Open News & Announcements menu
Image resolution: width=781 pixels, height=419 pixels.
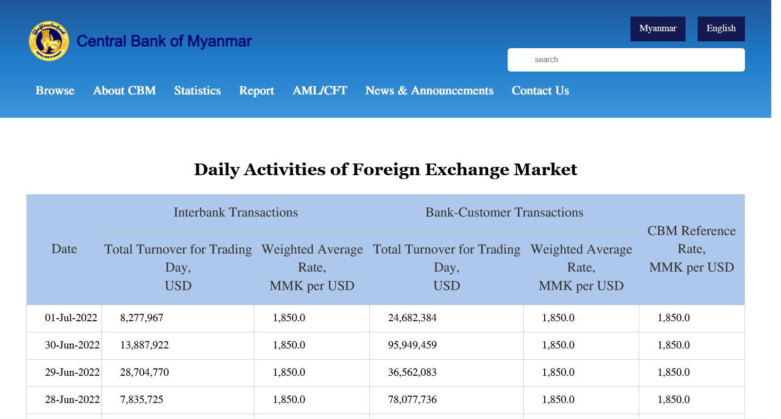pos(429,91)
